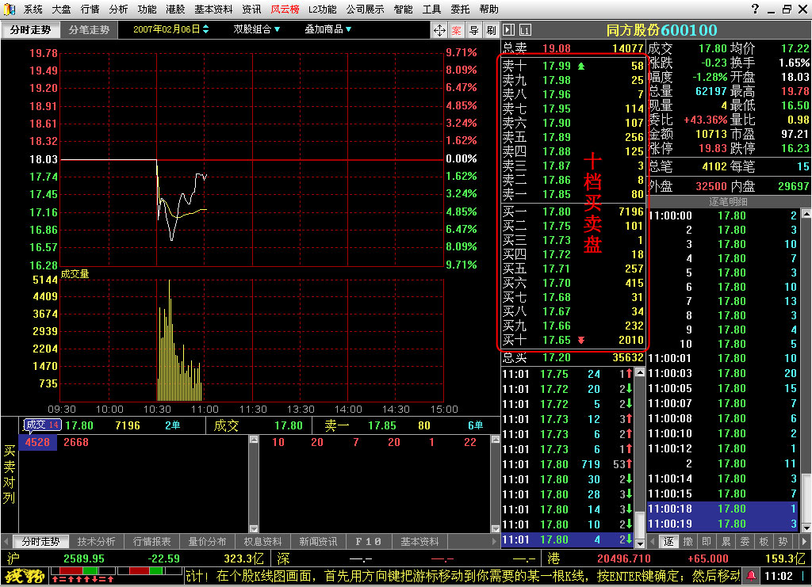
Task: Select the 逐 detail view tab
Action: click(669, 542)
